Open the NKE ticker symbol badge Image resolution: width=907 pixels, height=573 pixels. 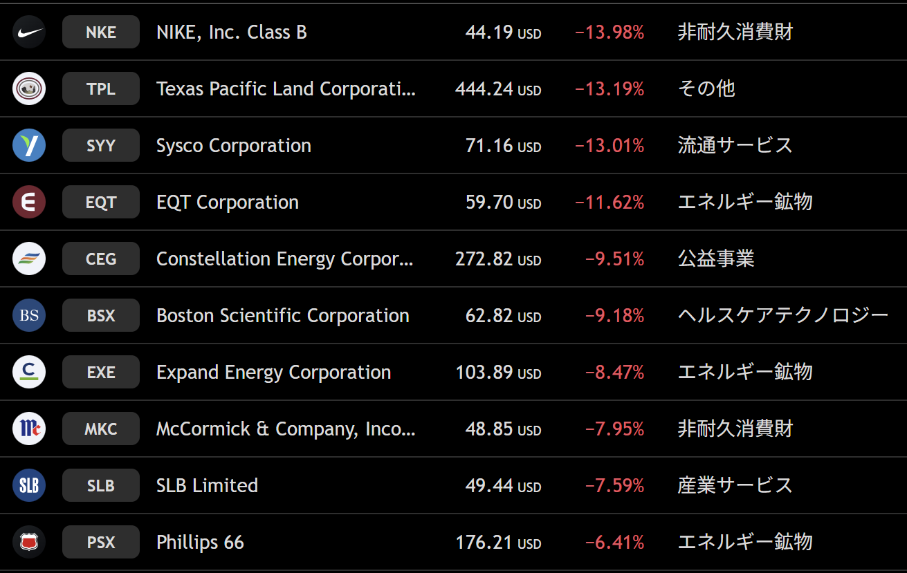101,32
